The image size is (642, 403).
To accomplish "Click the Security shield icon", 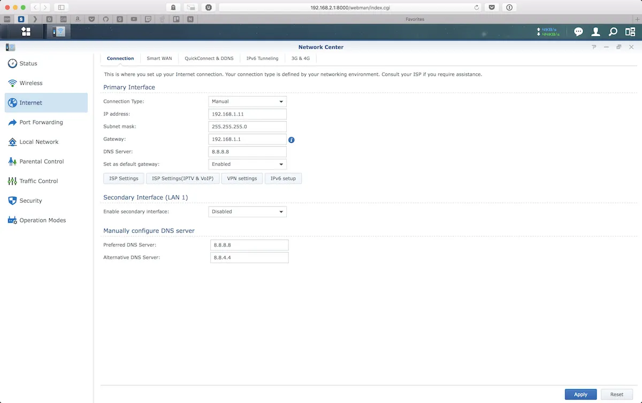I will pyautogui.click(x=12, y=201).
